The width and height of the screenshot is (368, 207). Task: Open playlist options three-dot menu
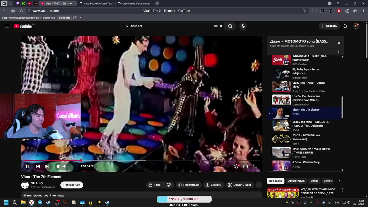pyautogui.click(x=339, y=51)
